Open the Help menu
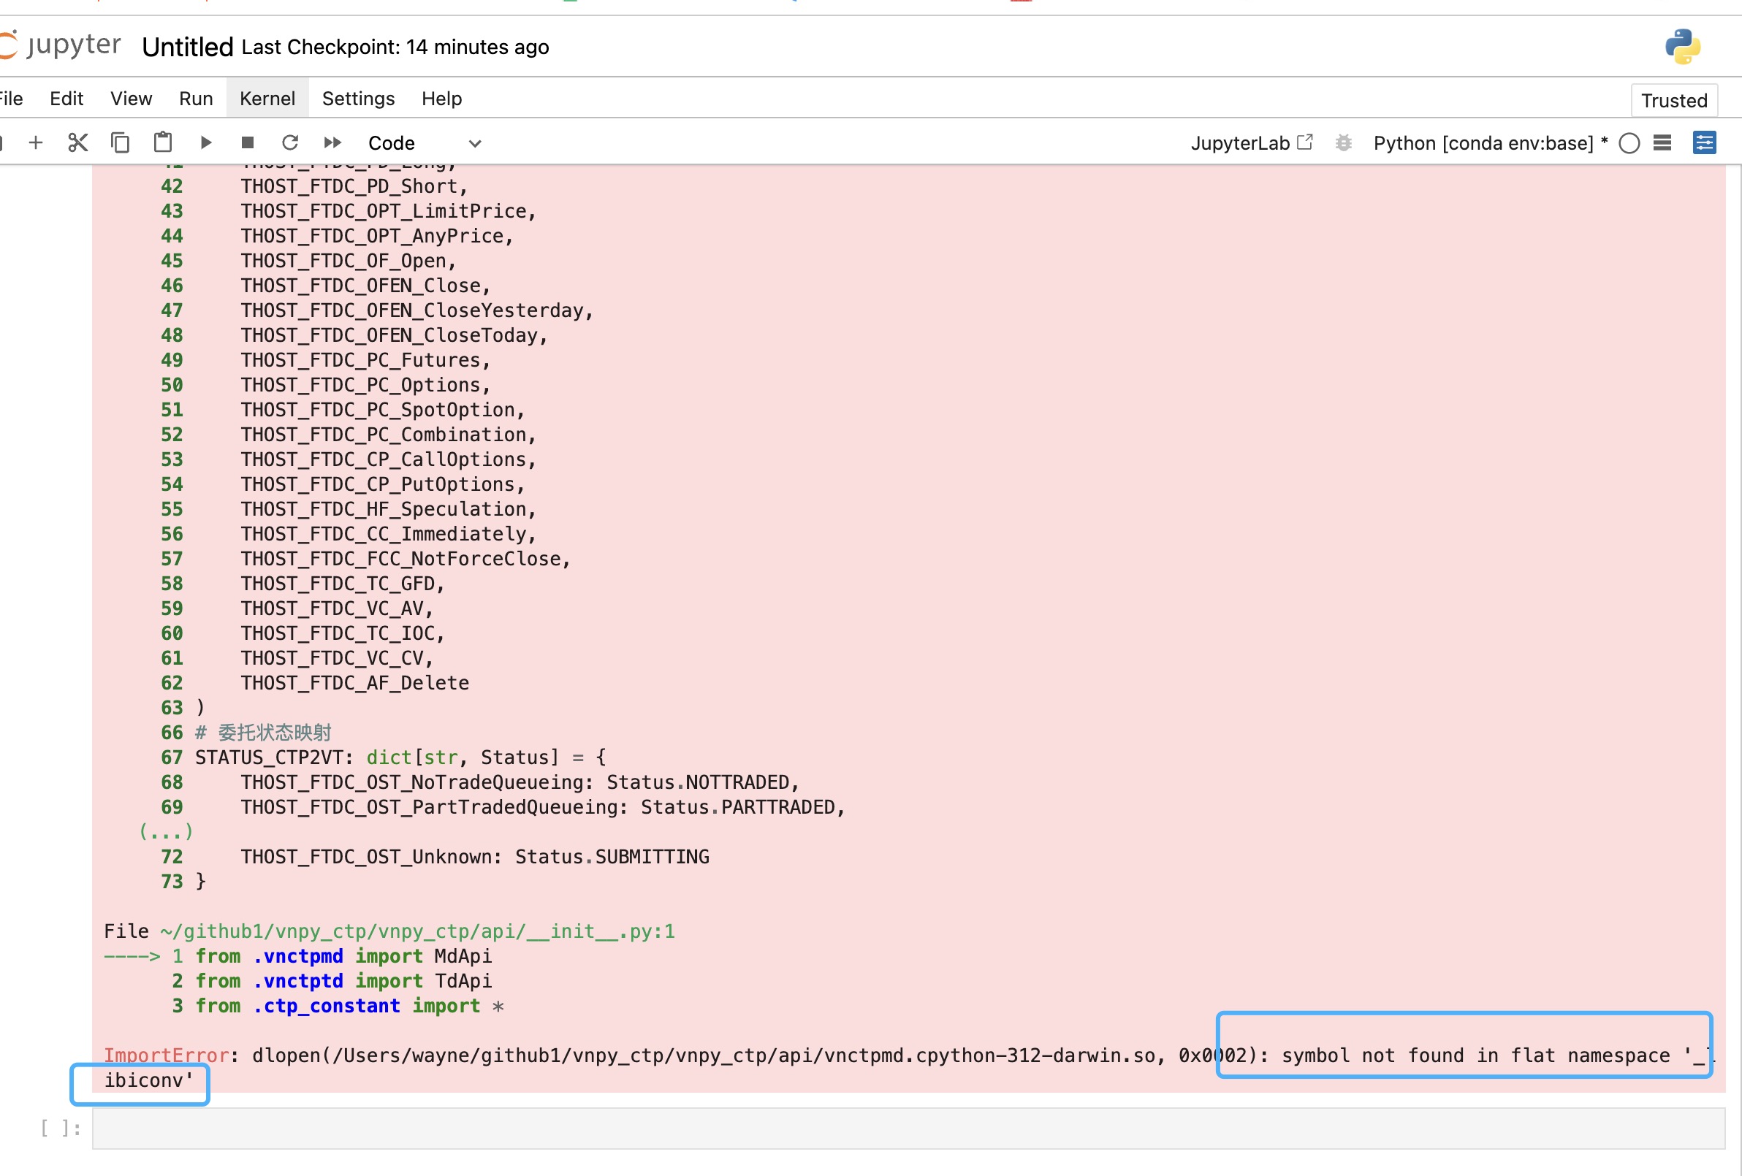This screenshot has width=1742, height=1176. 441,99
